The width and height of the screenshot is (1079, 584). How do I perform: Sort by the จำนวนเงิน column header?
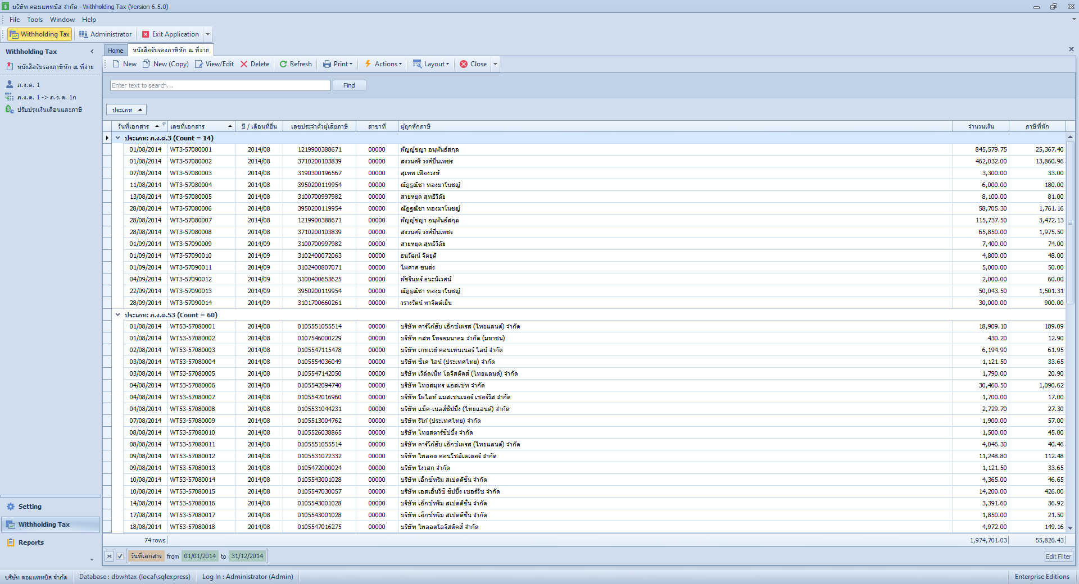pyautogui.click(x=981, y=126)
